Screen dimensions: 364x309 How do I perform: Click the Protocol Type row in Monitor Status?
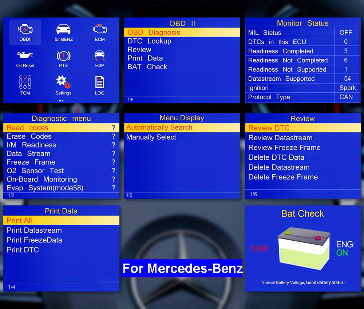coord(303,97)
